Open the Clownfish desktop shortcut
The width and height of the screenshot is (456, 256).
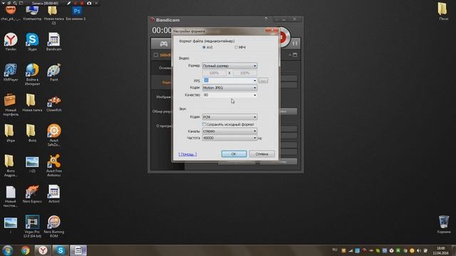click(54, 103)
